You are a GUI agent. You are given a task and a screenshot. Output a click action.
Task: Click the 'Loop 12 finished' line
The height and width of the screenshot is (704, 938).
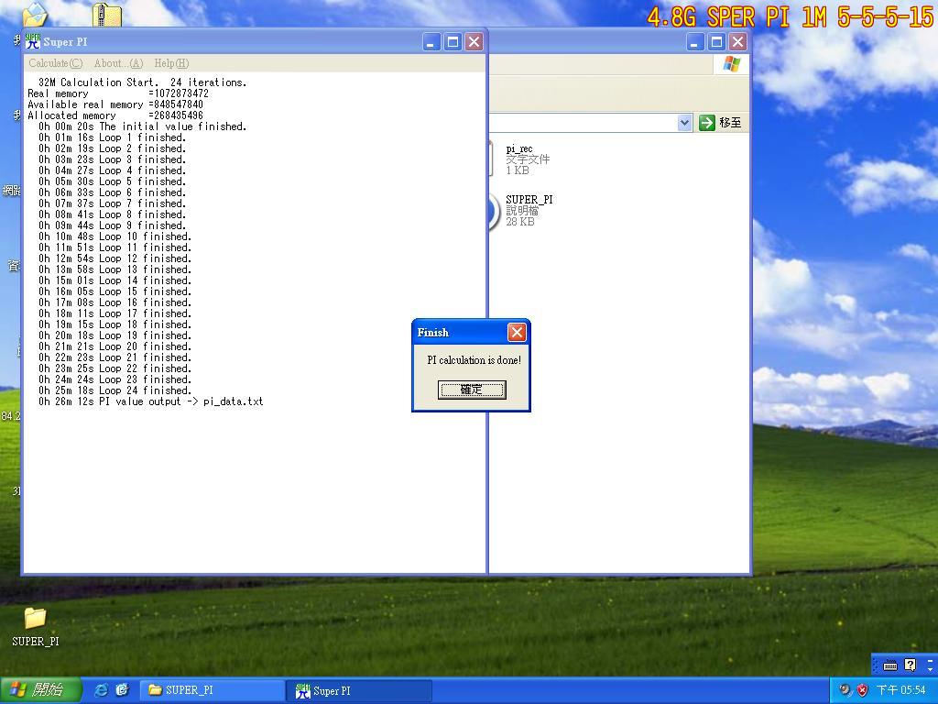[x=115, y=258]
